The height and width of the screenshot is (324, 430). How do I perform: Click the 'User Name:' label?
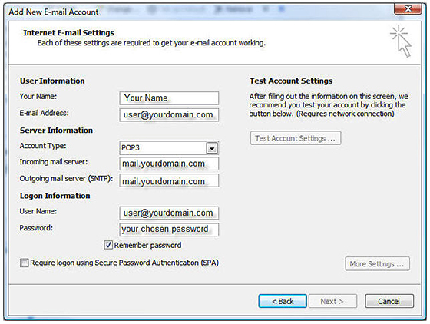pos(38,211)
